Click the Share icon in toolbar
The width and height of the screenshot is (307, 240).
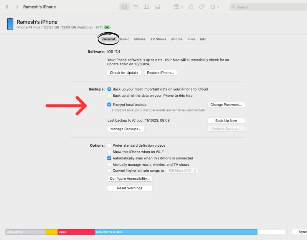pyautogui.click(x=191, y=7)
